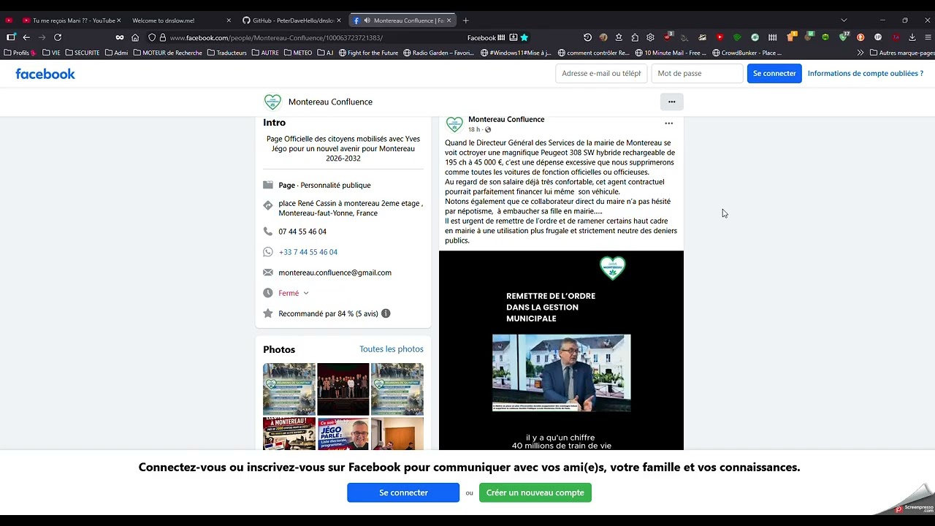Open browser downloads panel
This screenshot has width=935, height=526.
point(912,37)
